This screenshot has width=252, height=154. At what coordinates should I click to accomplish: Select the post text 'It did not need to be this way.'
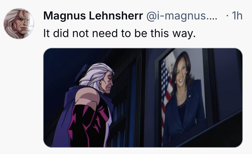click(120, 33)
